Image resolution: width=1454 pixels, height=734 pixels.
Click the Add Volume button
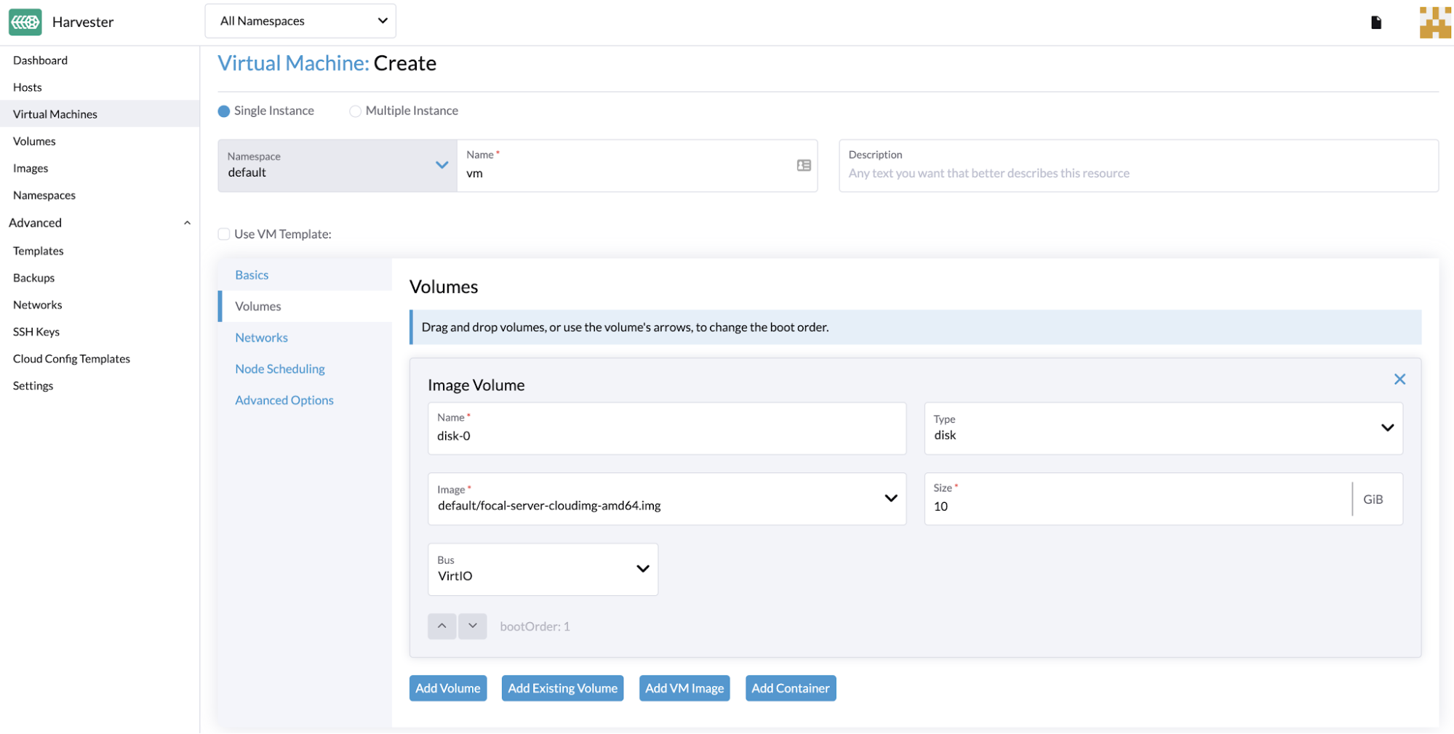(x=447, y=688)
